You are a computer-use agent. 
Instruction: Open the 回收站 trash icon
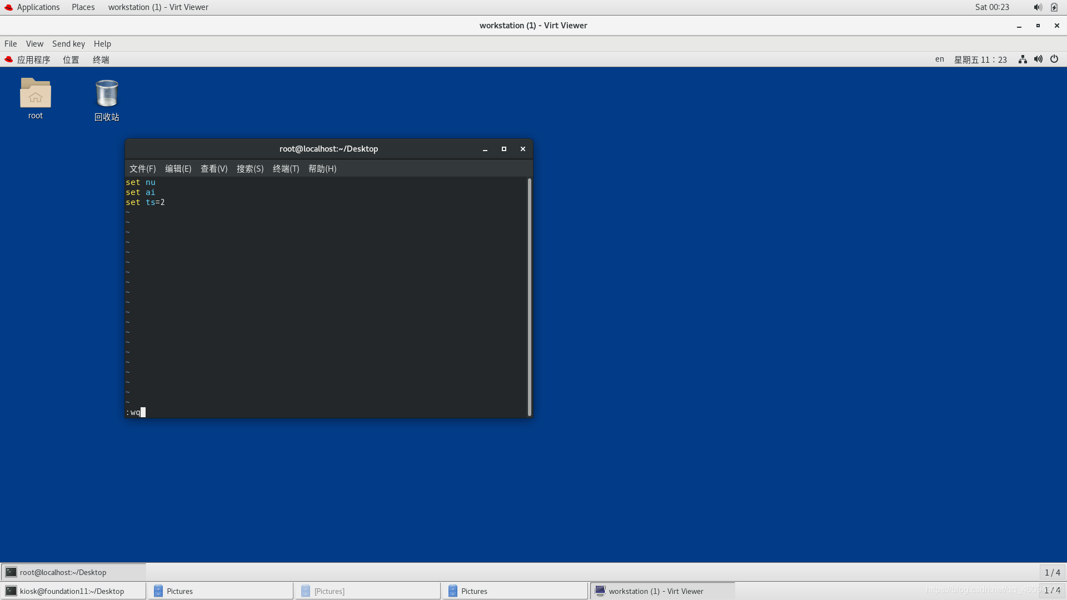(107, 94)
